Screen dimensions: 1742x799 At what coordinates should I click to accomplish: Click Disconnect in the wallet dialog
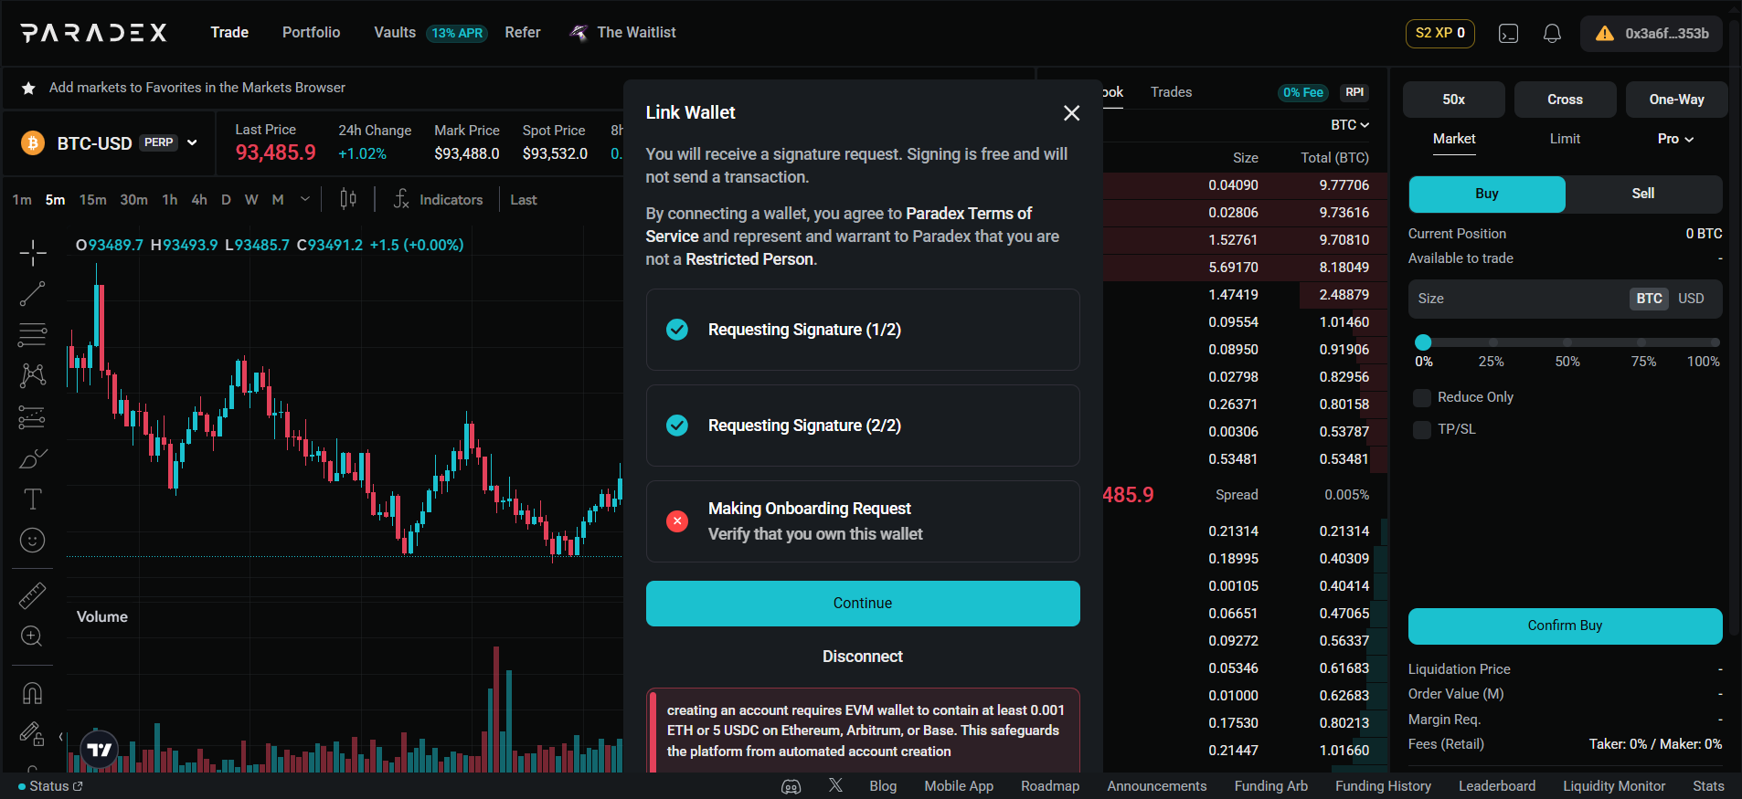[863, 657]
